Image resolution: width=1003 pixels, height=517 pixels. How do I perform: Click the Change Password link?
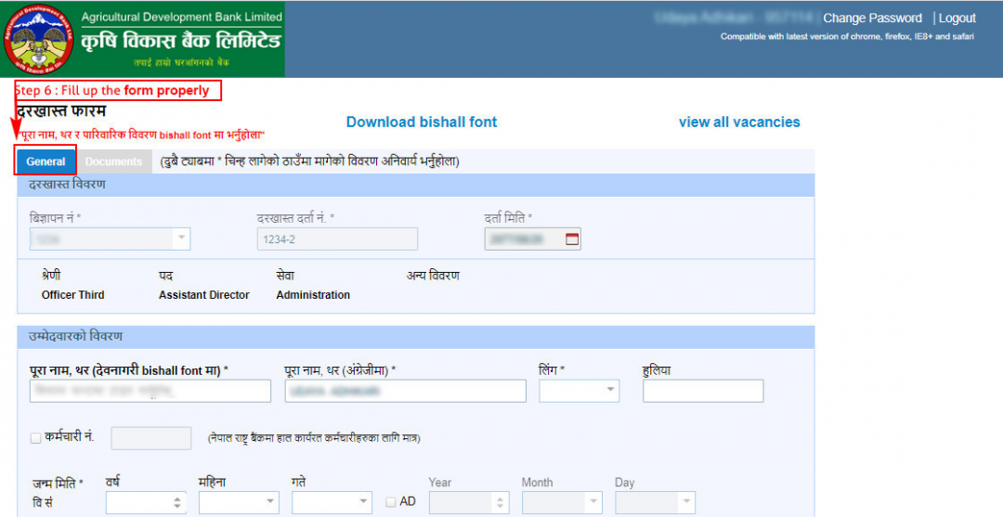[872, 19]
